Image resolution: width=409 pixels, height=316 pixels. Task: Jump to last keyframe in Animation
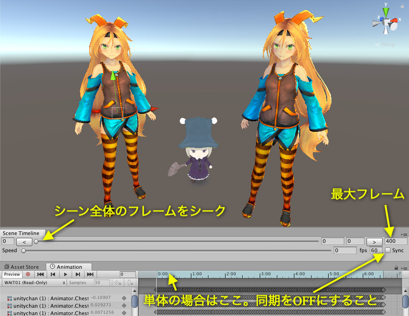click(90, 274)
